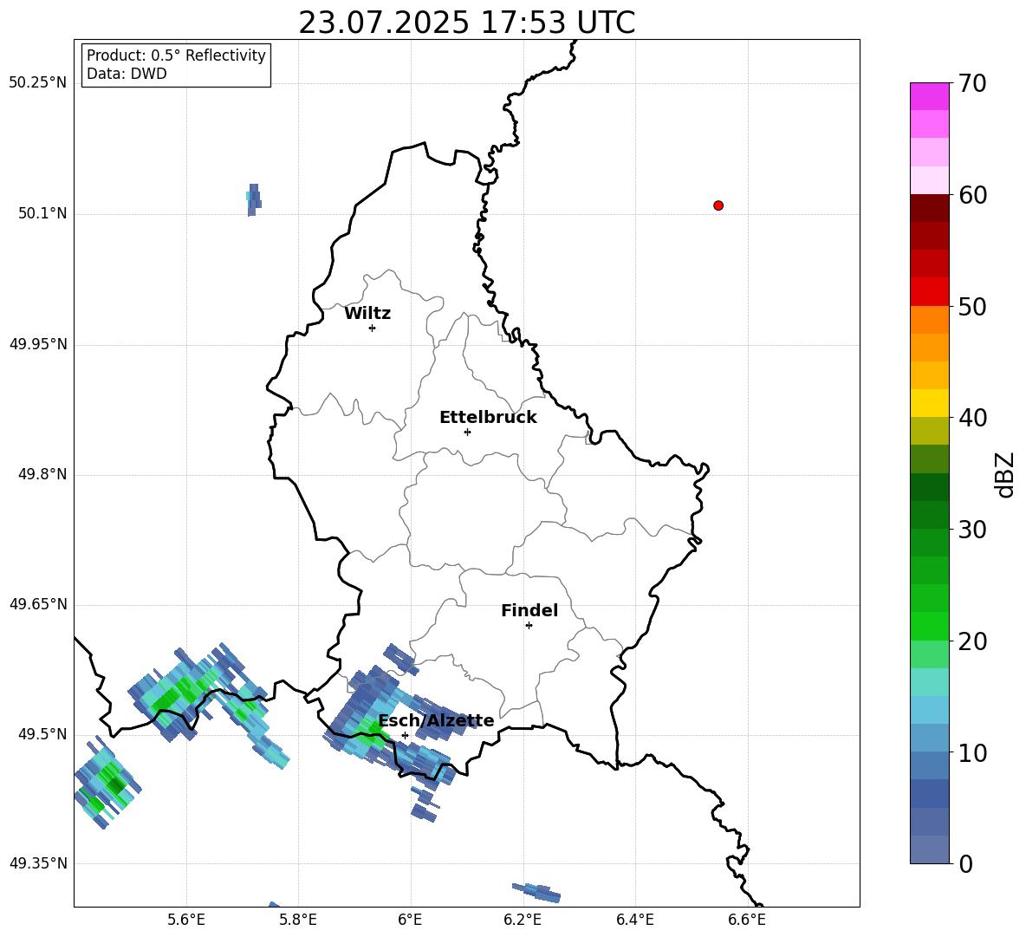Click the 6°E longitude label
This screenshot has height=937, width=1026.
(x=410, y=920)
